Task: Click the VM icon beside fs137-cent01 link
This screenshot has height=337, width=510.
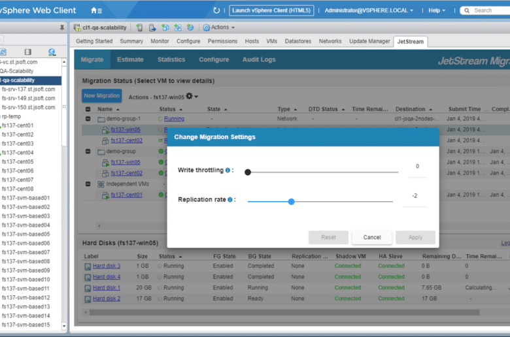Action: point(105,195)
